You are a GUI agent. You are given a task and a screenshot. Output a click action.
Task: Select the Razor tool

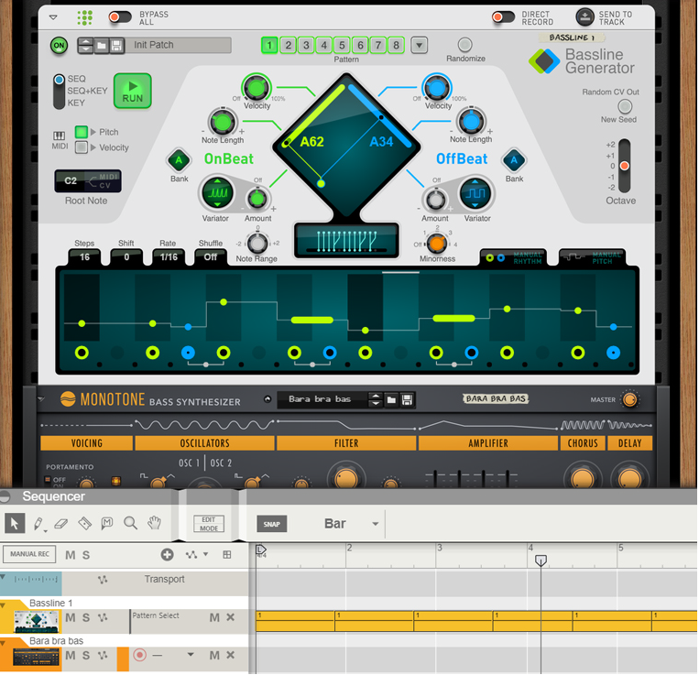coord(85,524)
